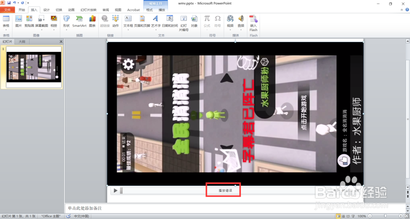Switch to the 开始 home tab
The image size is (410, 219).
click(x=22, y=10)
